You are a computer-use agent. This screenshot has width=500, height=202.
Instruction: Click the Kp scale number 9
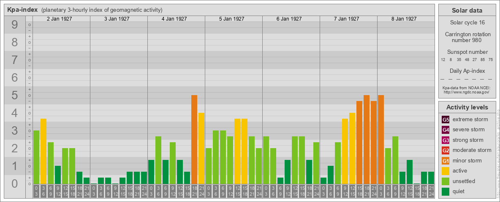15,24
